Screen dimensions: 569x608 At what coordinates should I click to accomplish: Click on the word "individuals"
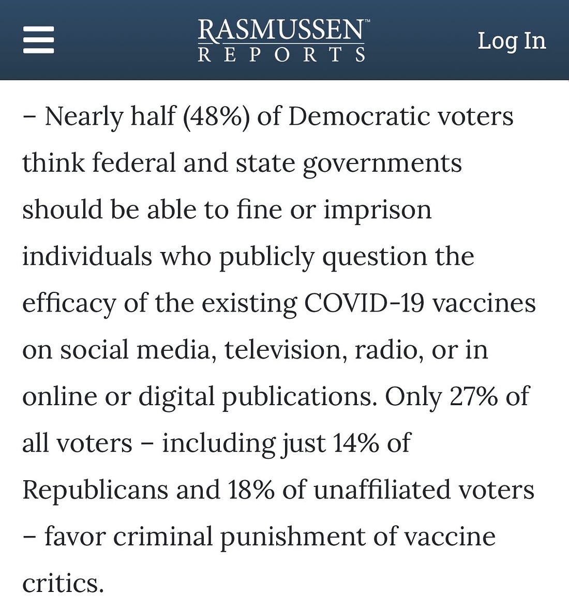coord(87,256)
